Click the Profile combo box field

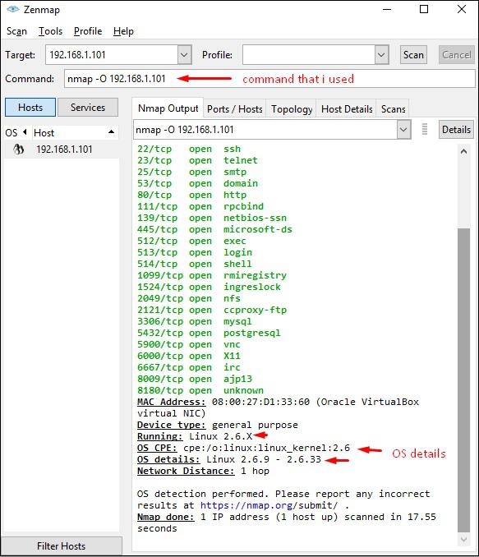coord(309,55)
